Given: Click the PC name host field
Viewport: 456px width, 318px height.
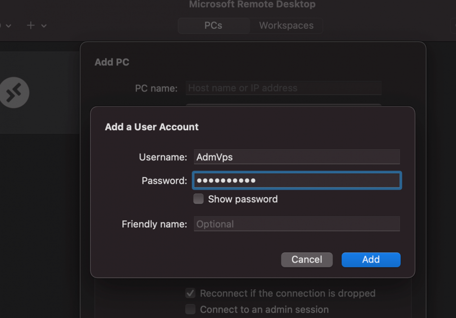Looking at the screenshot, I should pos(284,88).
